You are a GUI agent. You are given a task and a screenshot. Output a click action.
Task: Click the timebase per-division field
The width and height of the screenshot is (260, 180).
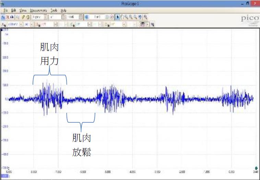[38, 17]
